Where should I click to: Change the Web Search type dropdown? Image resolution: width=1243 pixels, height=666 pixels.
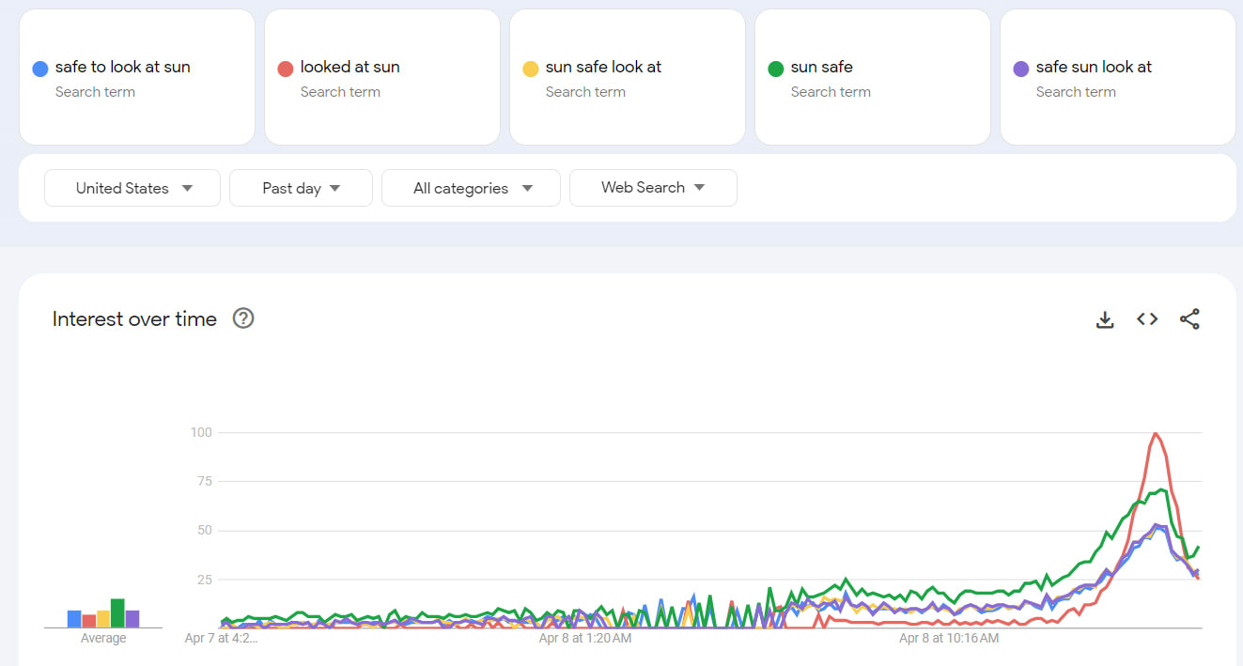pyautogui.click(x=653, y=188)
